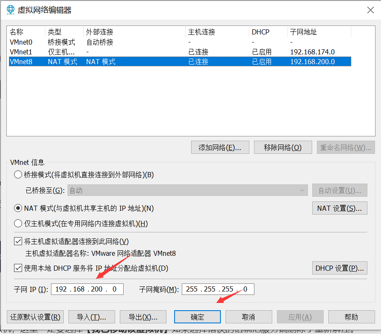
Task: Select the 仅主机模式 radio button
Action: click(18, 224)
